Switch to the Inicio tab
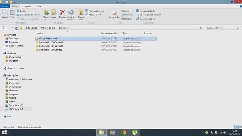This screenshot has width=242, height=136. [x=15, y=6]
